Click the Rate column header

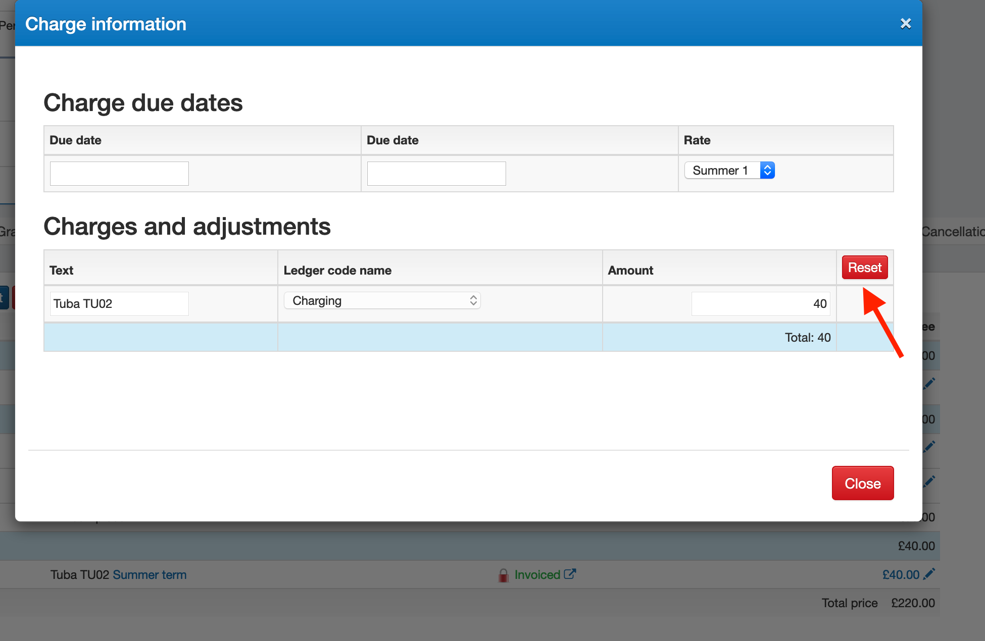pos(697,140)
